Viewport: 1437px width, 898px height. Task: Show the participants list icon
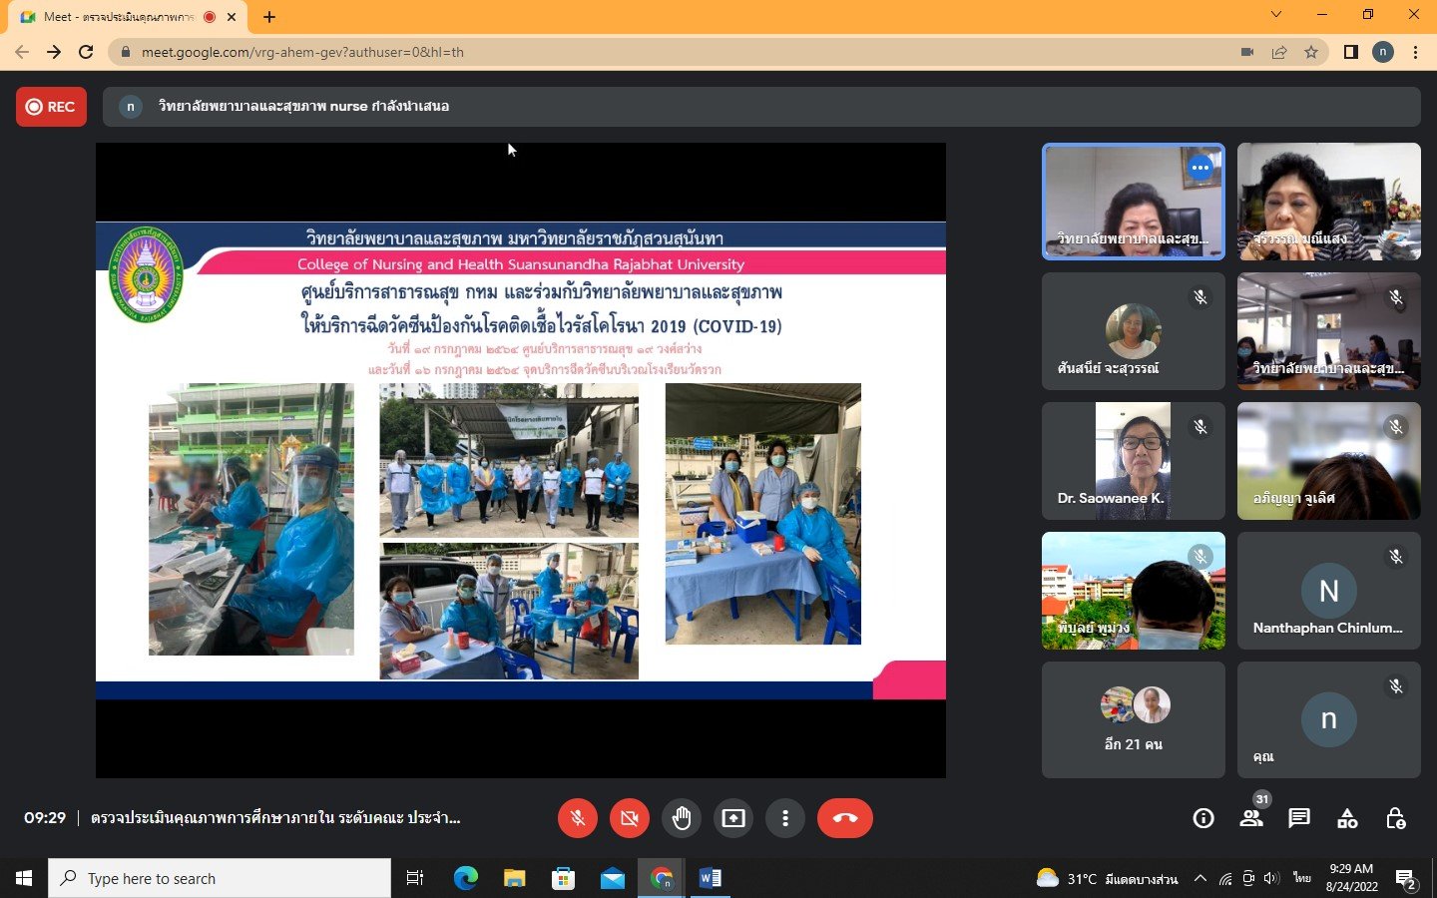click(x=1251, y=819)
